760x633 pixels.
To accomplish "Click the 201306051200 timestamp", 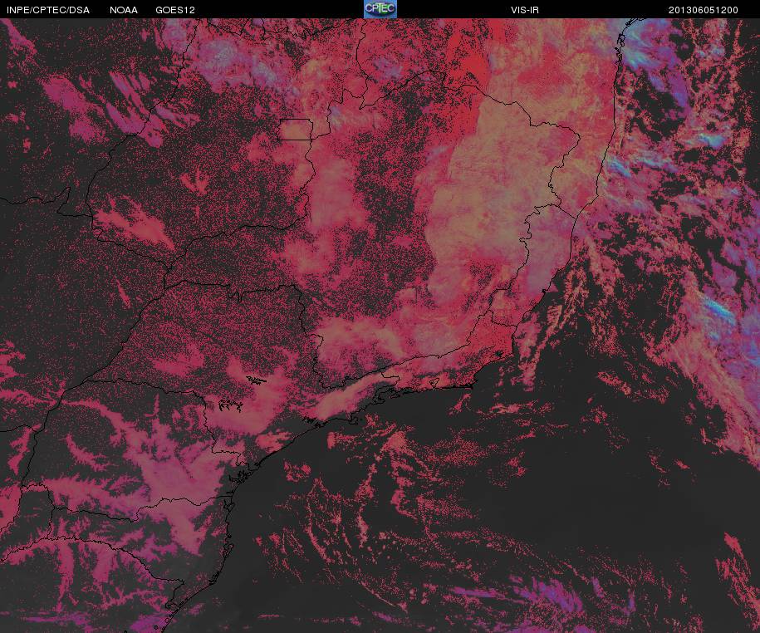I will 704,10.
